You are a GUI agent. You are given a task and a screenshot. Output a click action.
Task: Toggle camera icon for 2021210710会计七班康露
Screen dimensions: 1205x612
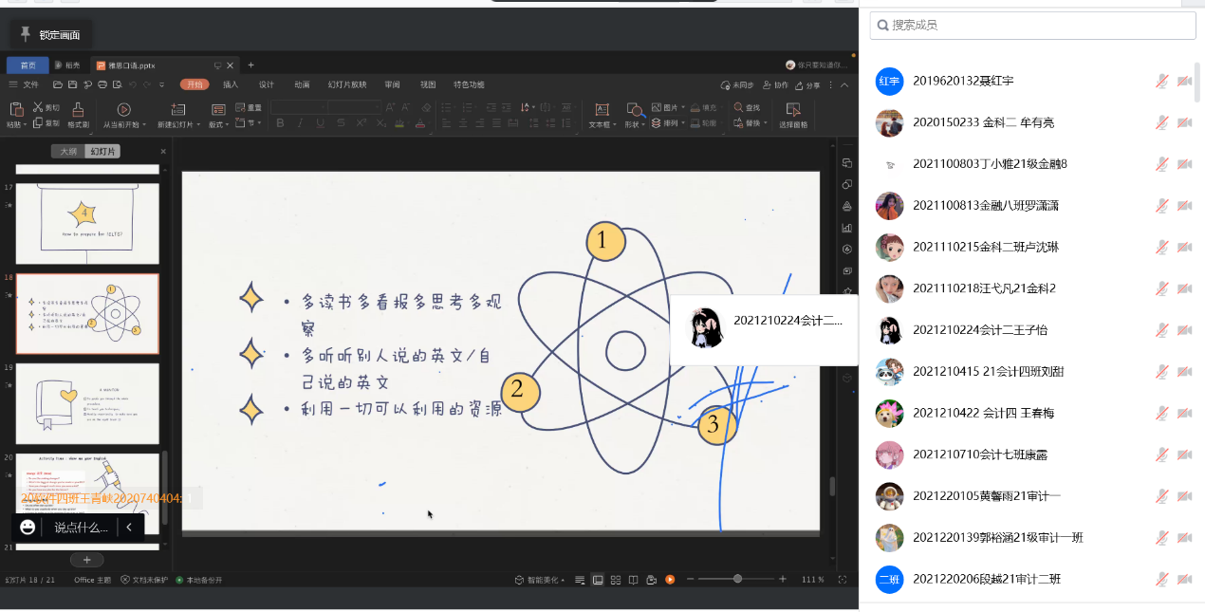pyautogui.click(x=1184, y=454)
